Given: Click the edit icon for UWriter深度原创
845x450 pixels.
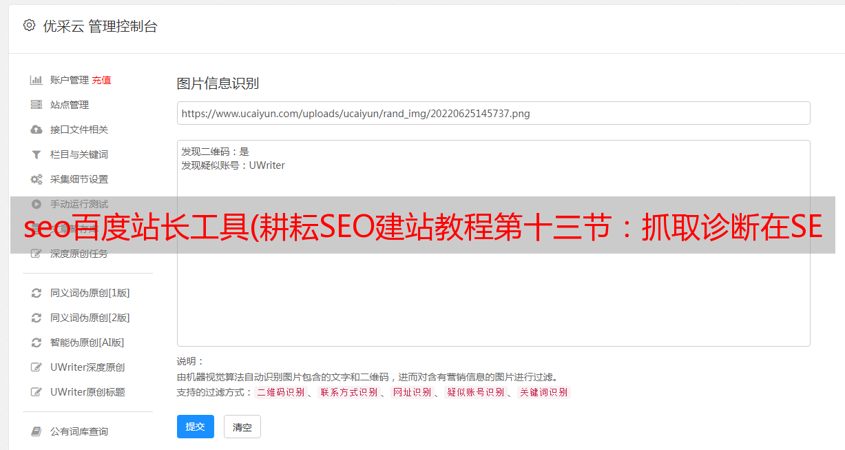Looking at the screenshot, I should [36, 367].
